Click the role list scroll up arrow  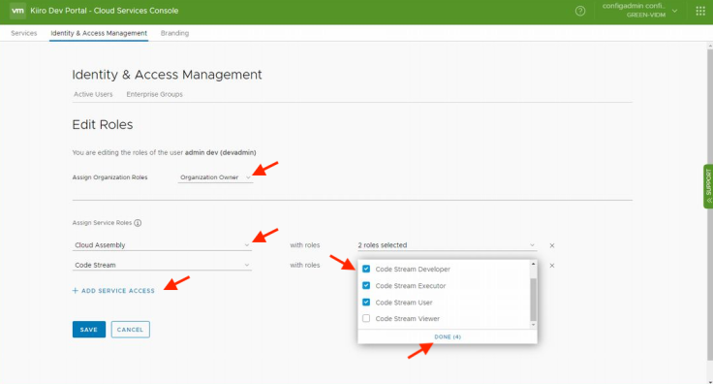pyautogui.click(x=534, y=265)
